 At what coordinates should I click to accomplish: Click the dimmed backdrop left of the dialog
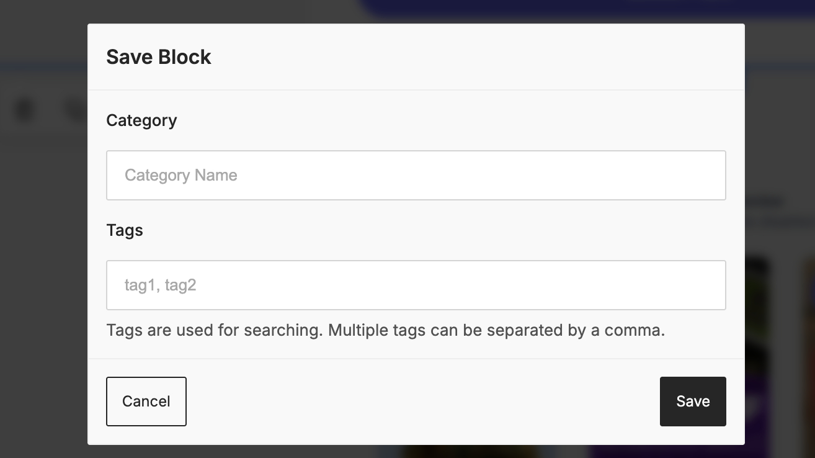pos(43,279)
